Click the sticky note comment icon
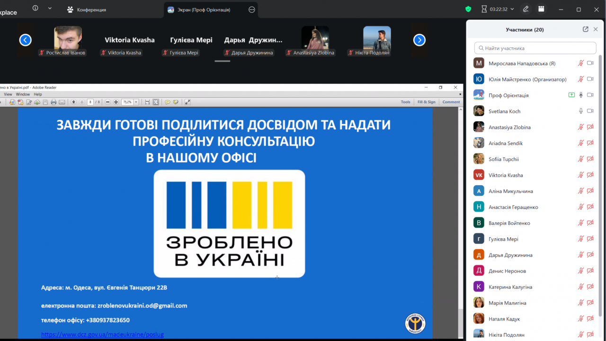 (167, 102)
